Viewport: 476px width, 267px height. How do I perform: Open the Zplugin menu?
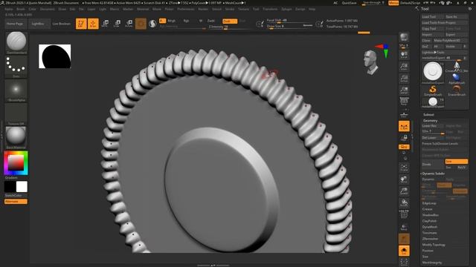(x=286, y=9)
